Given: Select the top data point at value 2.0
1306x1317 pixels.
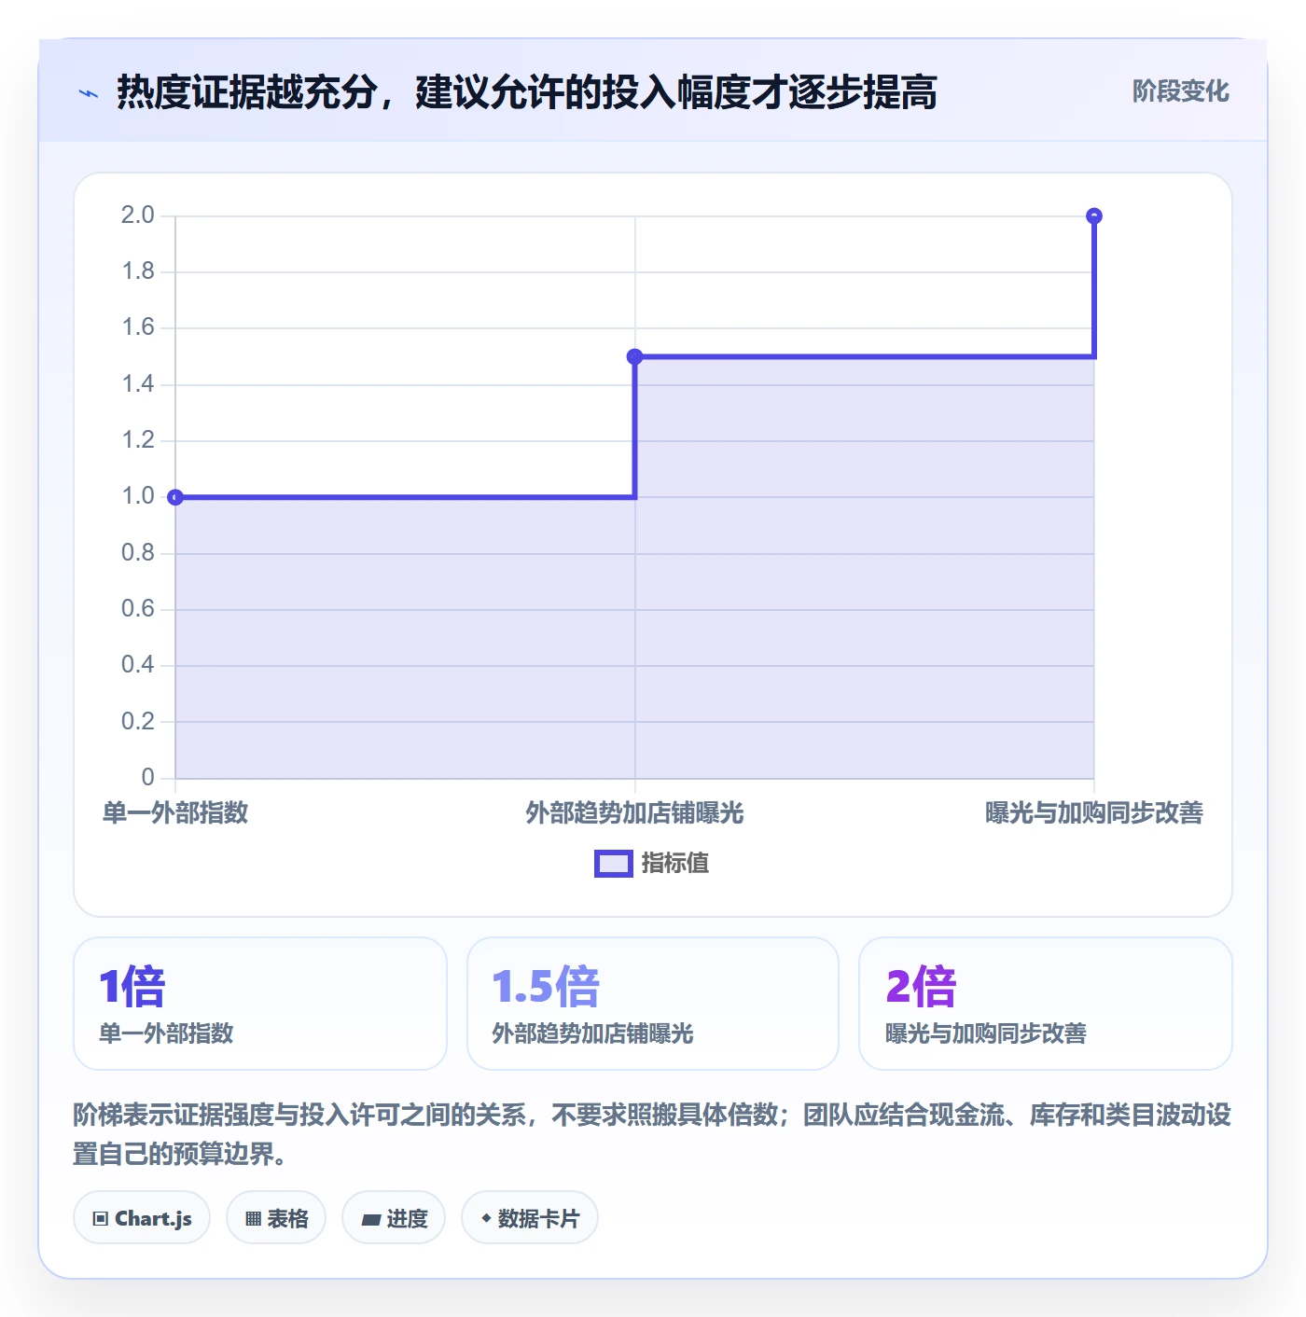Looking at the screenshot, I should click(x=1094, y=216).
